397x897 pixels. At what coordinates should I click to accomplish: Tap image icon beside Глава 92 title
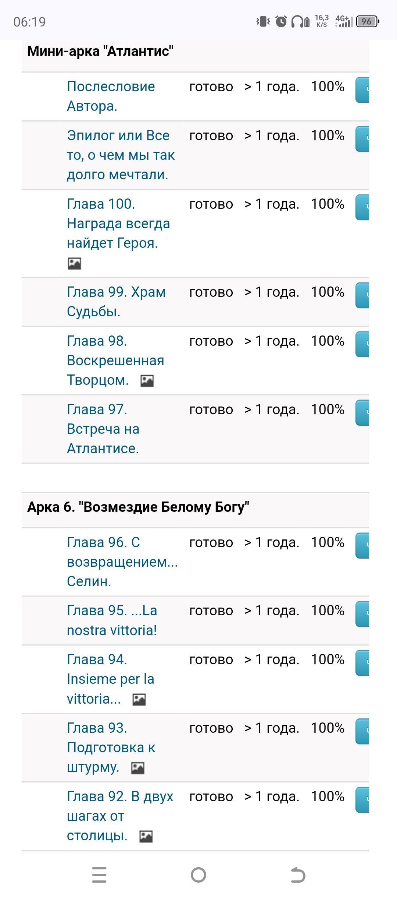point(146,836)
